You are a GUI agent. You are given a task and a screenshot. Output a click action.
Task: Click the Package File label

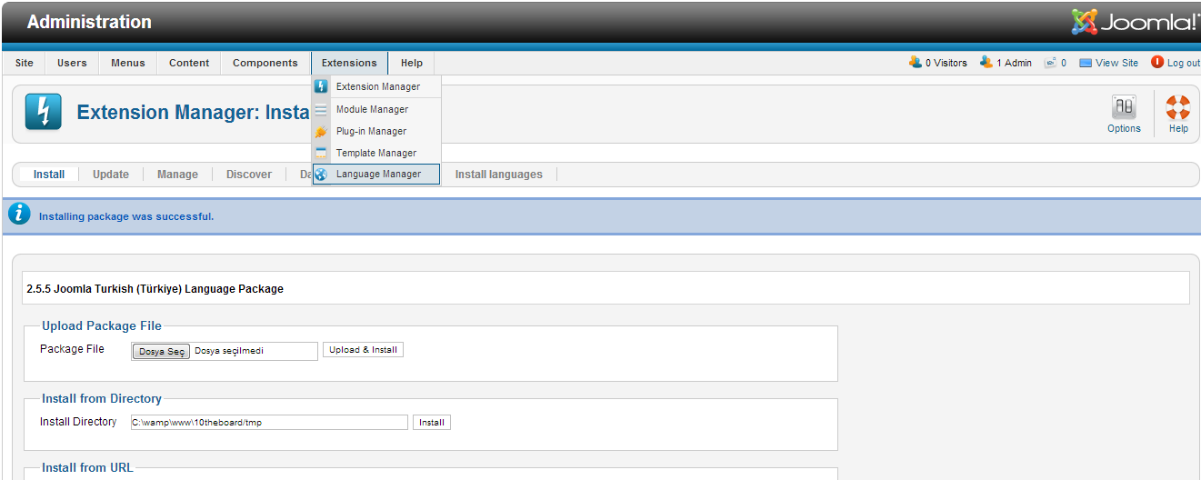click(x=72, y=349)
